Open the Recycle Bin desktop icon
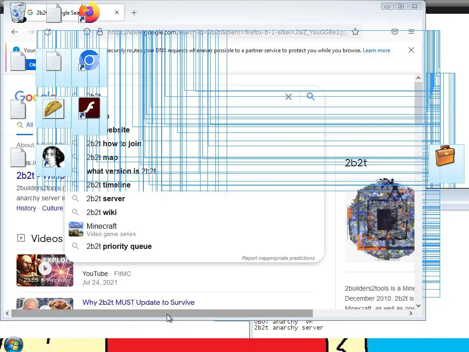Image resolution: width=469 pixels, height=352 pixels. pyautogui.click(x=17, y=12)
